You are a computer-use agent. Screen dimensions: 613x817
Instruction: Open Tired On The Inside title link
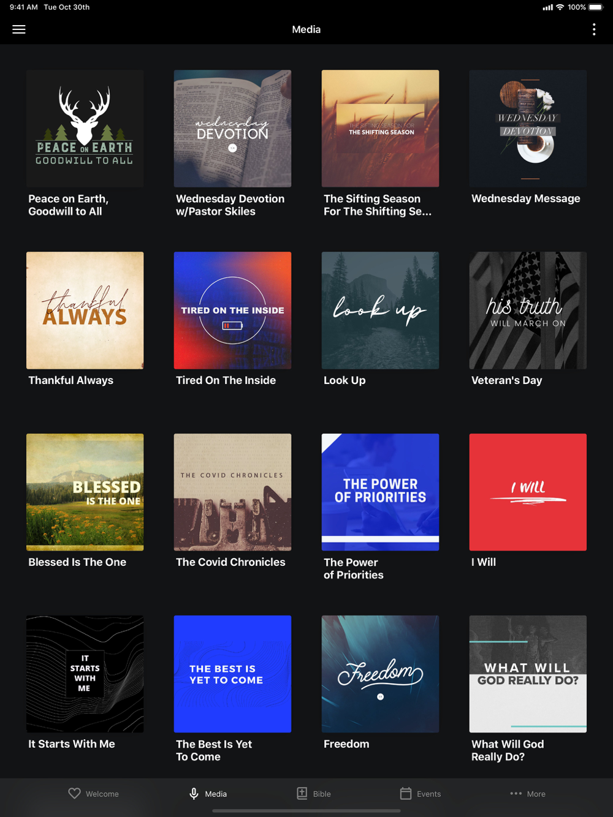click(226, 380)
